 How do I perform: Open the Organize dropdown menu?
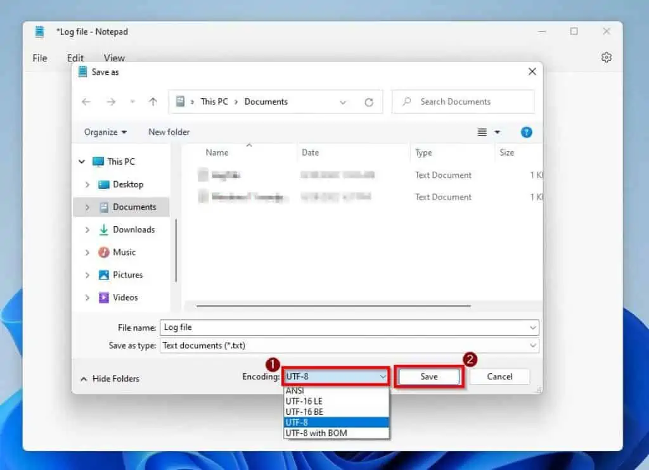[x=105, y=132]
